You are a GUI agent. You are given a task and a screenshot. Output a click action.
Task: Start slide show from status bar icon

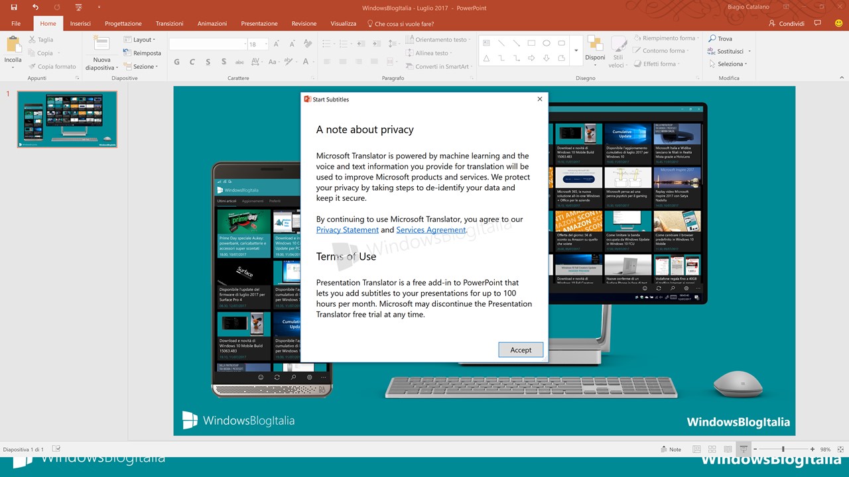(744, 449)
